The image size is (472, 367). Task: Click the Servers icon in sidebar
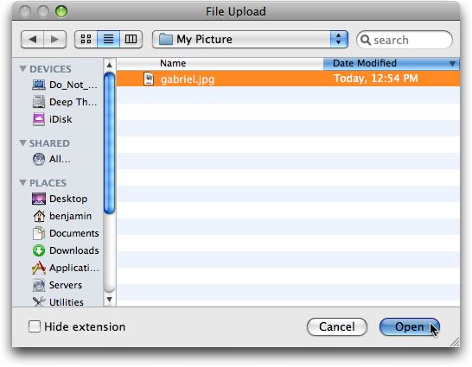point(39,285)
